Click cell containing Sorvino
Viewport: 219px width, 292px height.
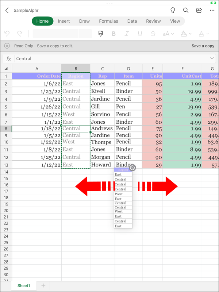coord(103,114)
